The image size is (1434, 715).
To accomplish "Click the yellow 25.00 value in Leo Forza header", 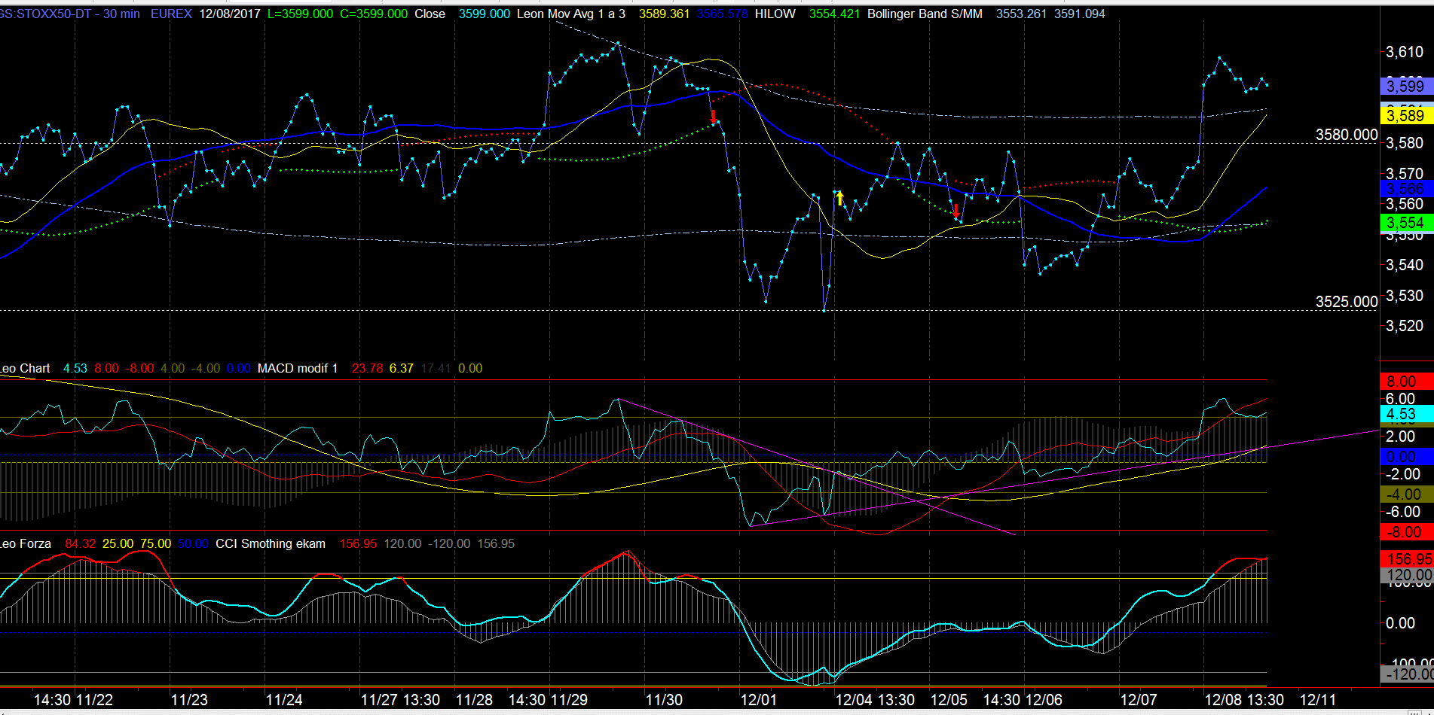I will tap(118, 543).
